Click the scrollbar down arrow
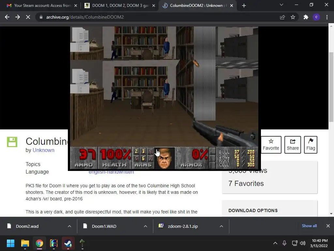This screenshot has width=334, height=251. coord(331,213)
